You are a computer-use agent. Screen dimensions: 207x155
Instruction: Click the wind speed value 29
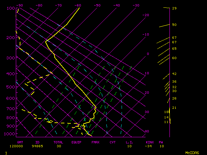pos(174,8)
